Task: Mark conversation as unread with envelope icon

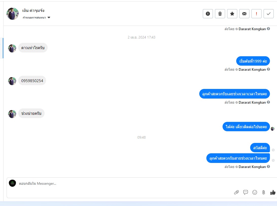Action: point(244,14)
